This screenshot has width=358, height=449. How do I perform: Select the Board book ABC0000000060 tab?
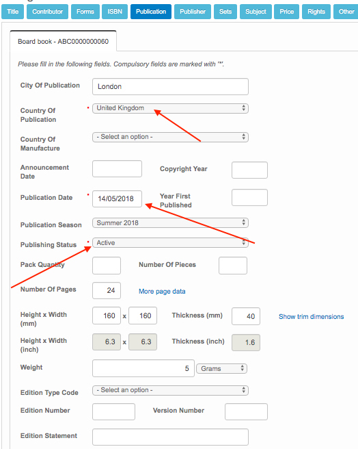(x=63, y=41)
